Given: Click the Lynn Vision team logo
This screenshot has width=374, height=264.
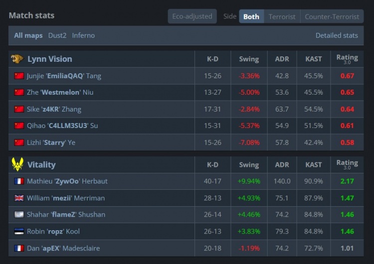Looking at the screenshot, I should click(17, 59).
